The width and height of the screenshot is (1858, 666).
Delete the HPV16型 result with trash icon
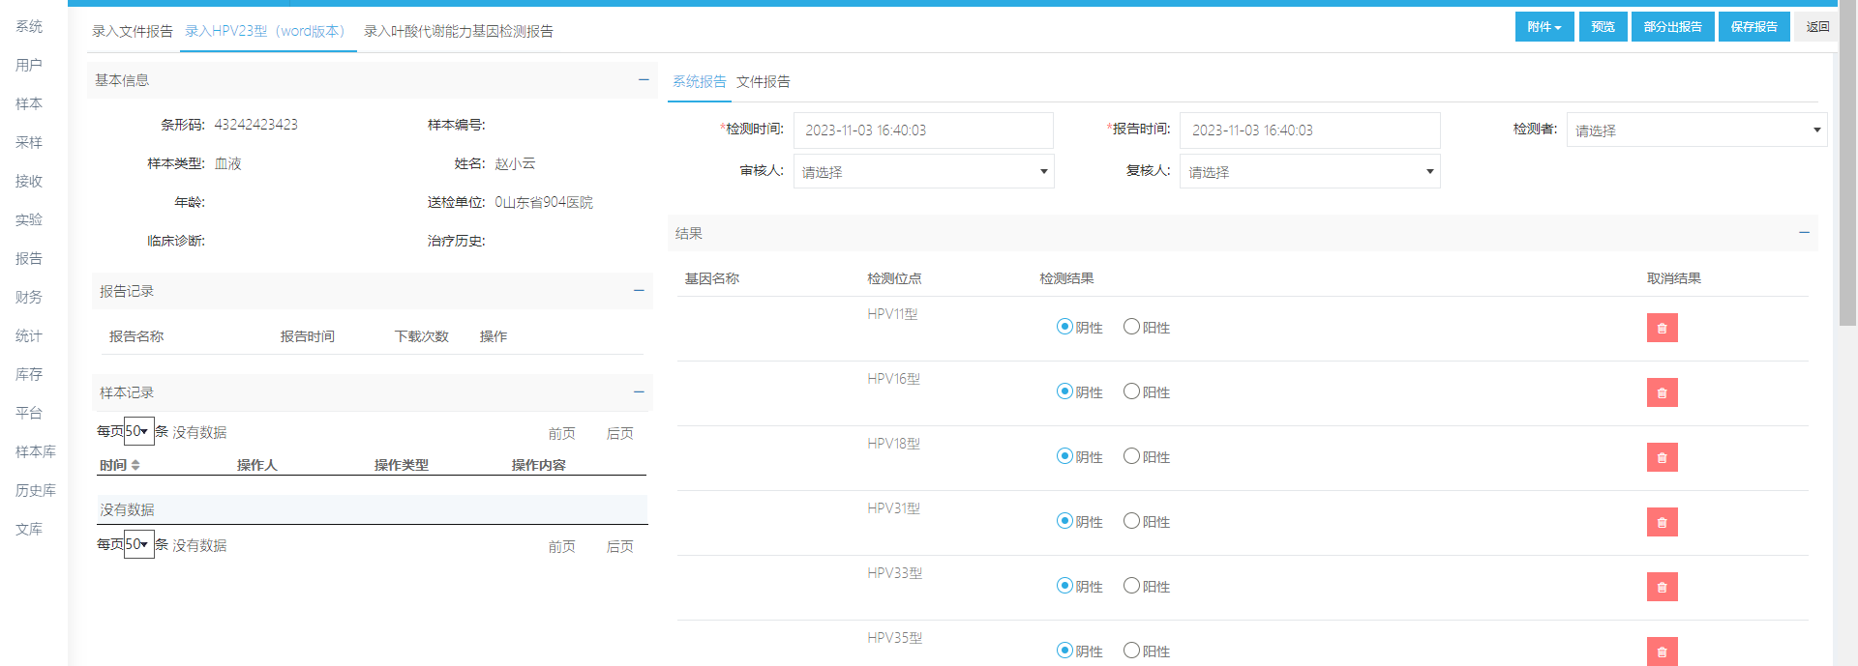1662,392
